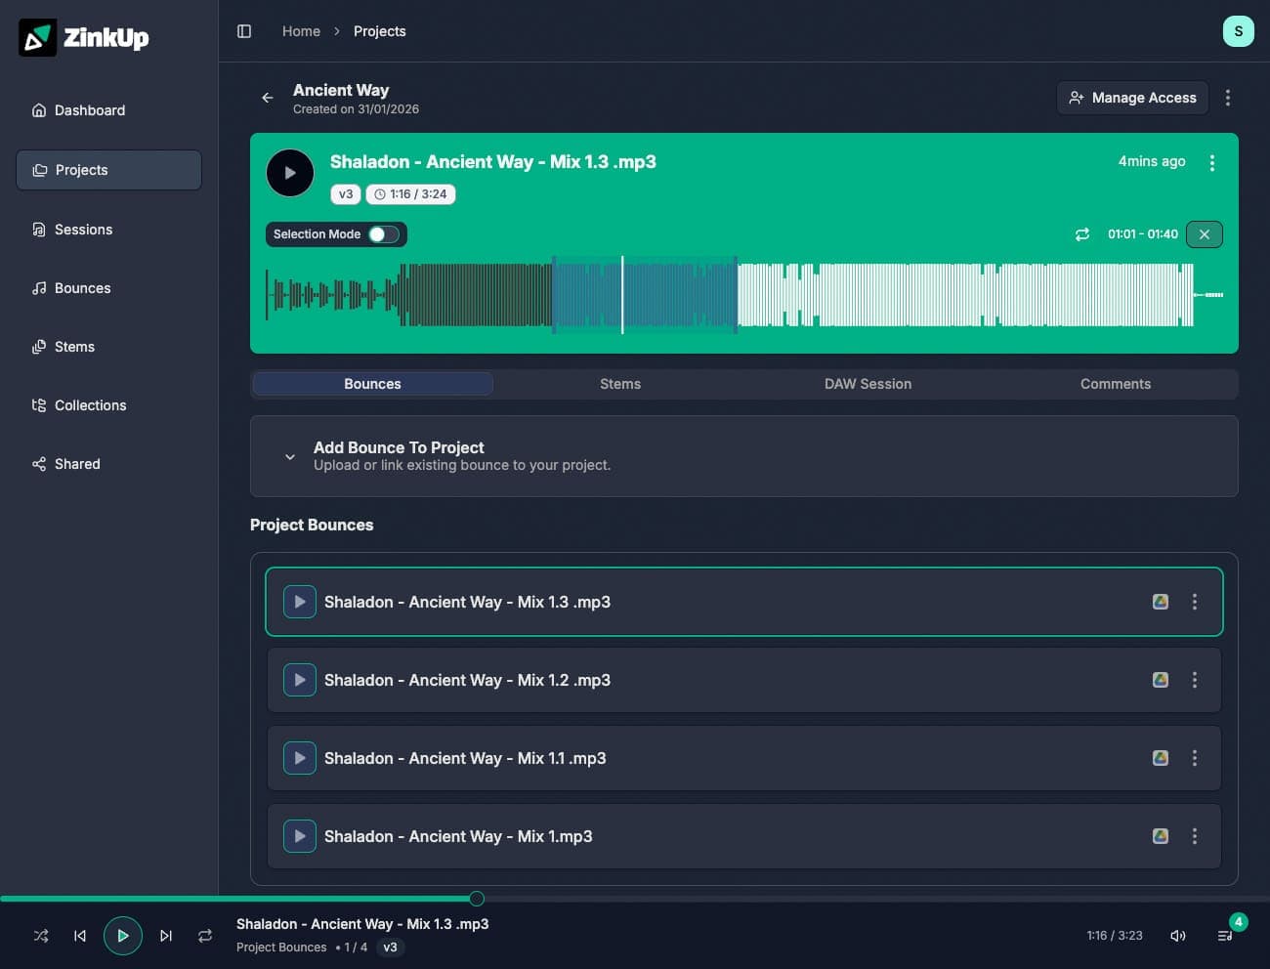Open the Shared section in the sidebar
The width and height of the screenshot is (1270, 969).
(77, 464)
